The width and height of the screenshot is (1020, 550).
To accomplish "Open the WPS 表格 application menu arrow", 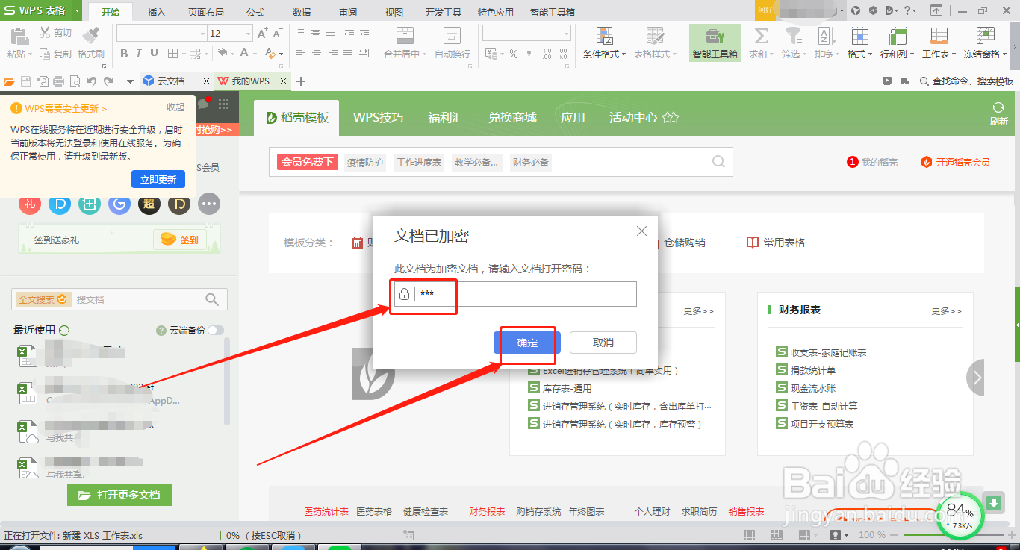I will point(78,11).
